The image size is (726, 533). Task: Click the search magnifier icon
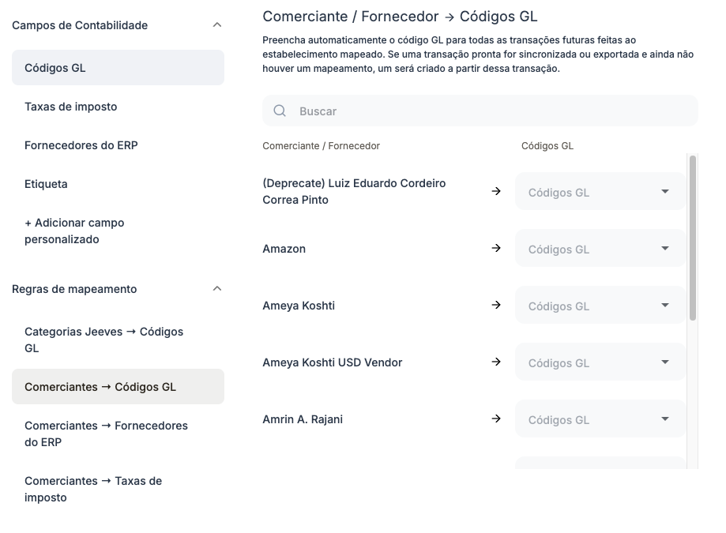pyautogui.click(x=280, y=111)
